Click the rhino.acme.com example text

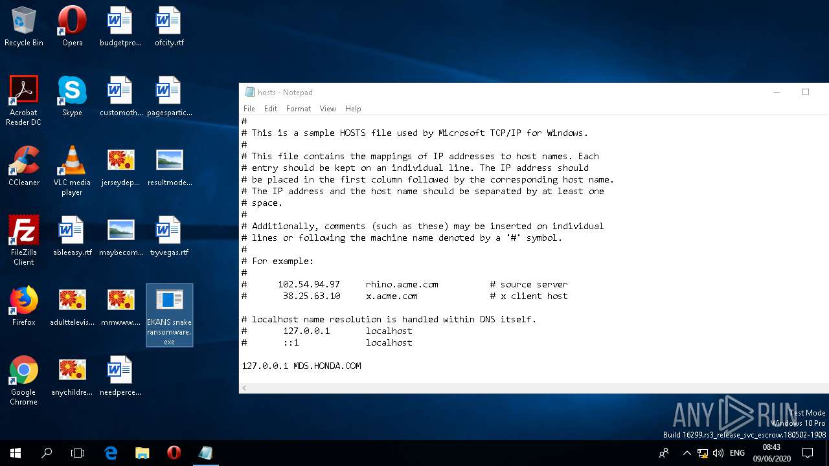(402, 284)
